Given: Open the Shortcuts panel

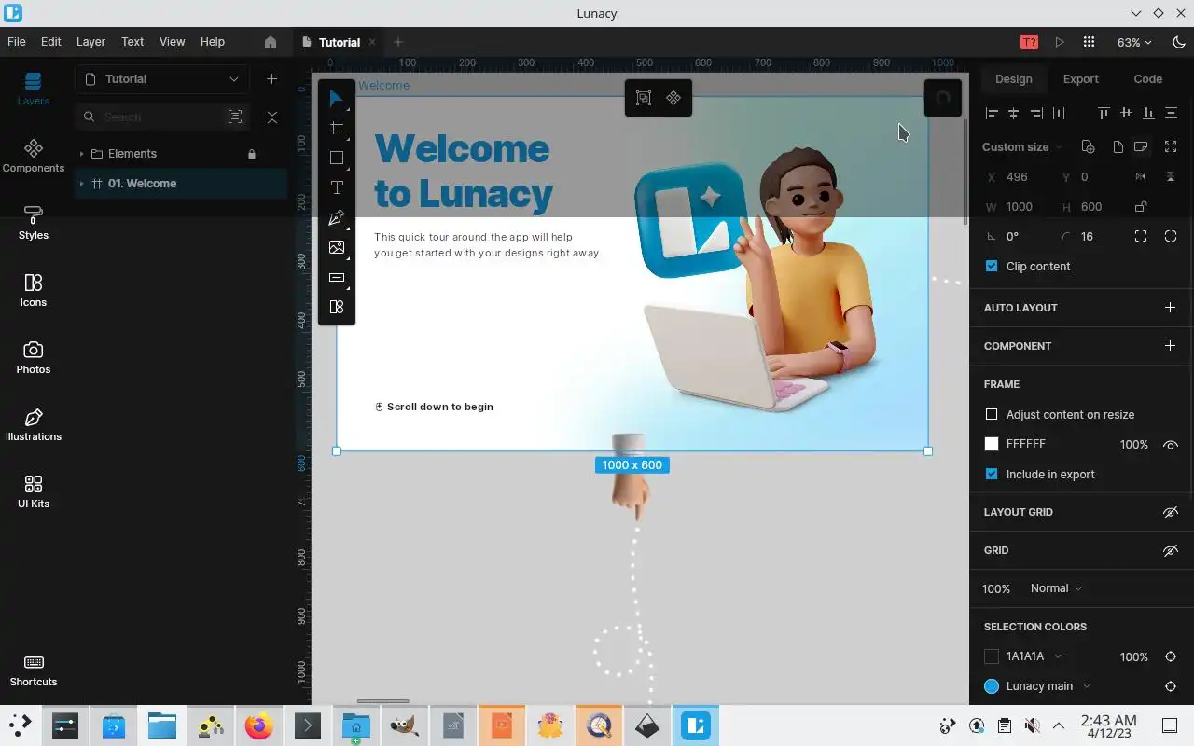Looking at the screenshot, I should coord(34,670).
